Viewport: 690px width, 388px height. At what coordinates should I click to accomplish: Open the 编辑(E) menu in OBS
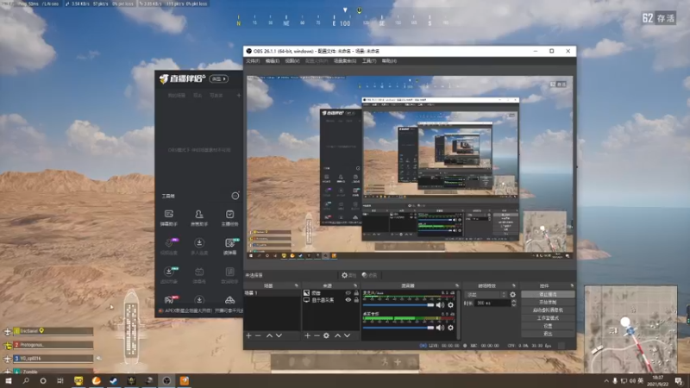click(273, 60)
